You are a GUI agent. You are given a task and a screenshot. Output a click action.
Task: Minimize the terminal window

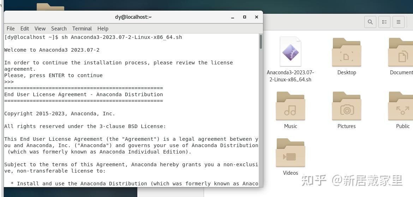click(233, 17)
